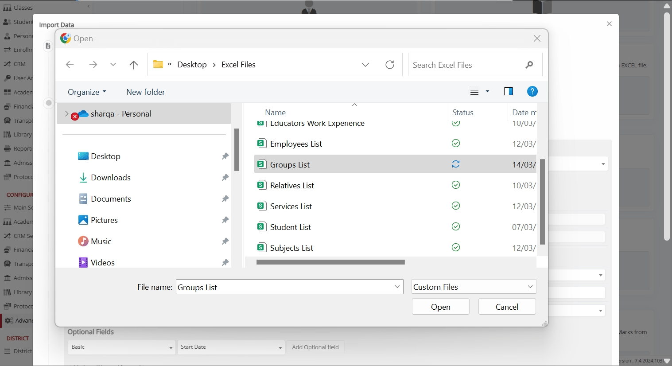Click the Employees List file icon

(261, 144)
